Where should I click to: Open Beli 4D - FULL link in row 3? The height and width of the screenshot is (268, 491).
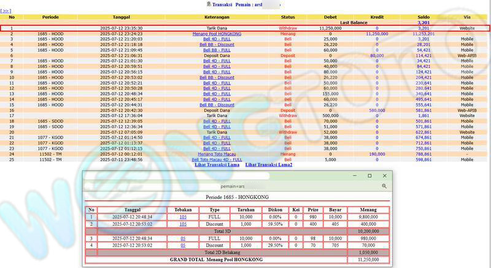[217, 39]
